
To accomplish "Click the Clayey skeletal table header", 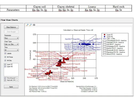I will point(66,7).
